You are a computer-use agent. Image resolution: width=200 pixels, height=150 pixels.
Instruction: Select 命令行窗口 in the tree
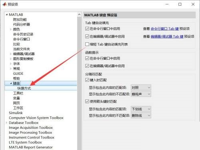point(22,39)
